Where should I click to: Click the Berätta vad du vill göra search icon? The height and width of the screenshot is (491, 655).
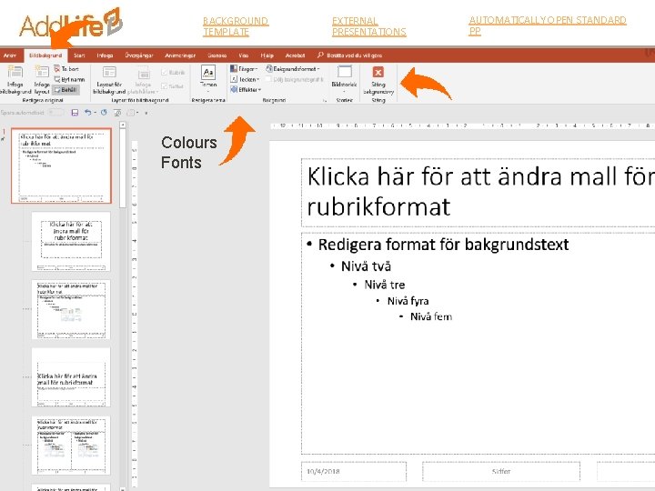[320, 55]
